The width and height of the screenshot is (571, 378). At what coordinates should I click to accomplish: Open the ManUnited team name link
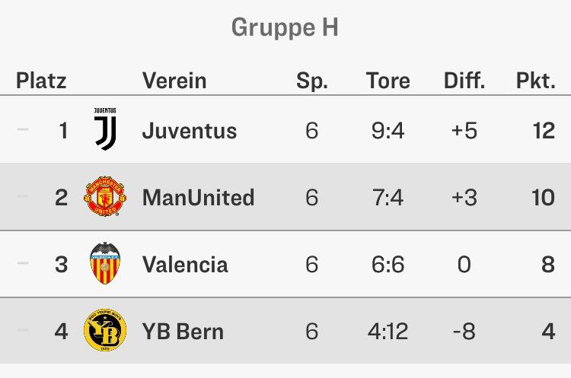pos(198,198)
